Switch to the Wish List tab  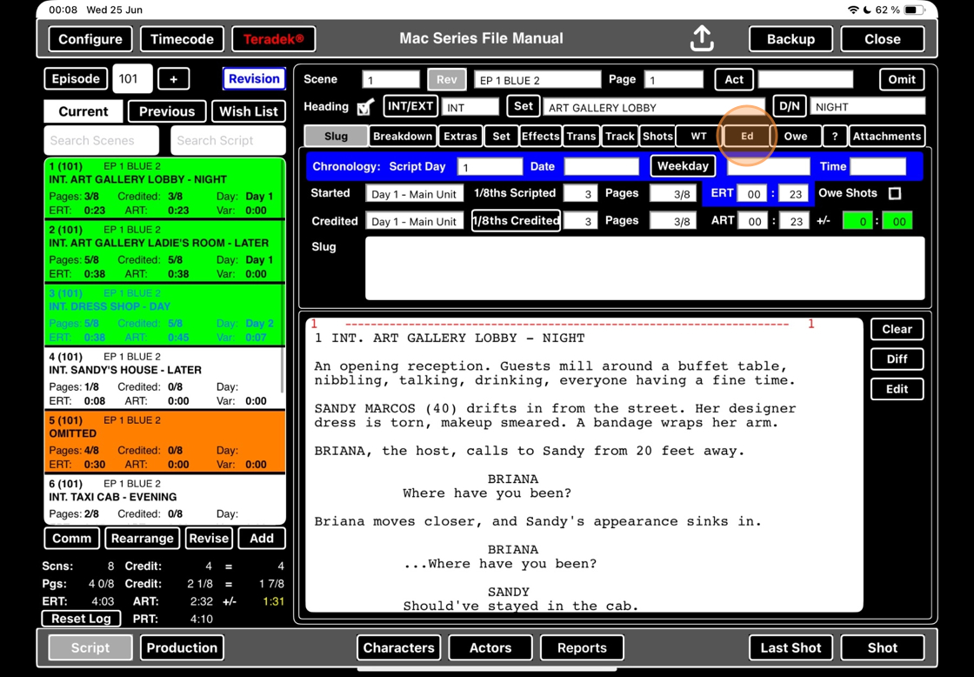click(x=249, y=112)
